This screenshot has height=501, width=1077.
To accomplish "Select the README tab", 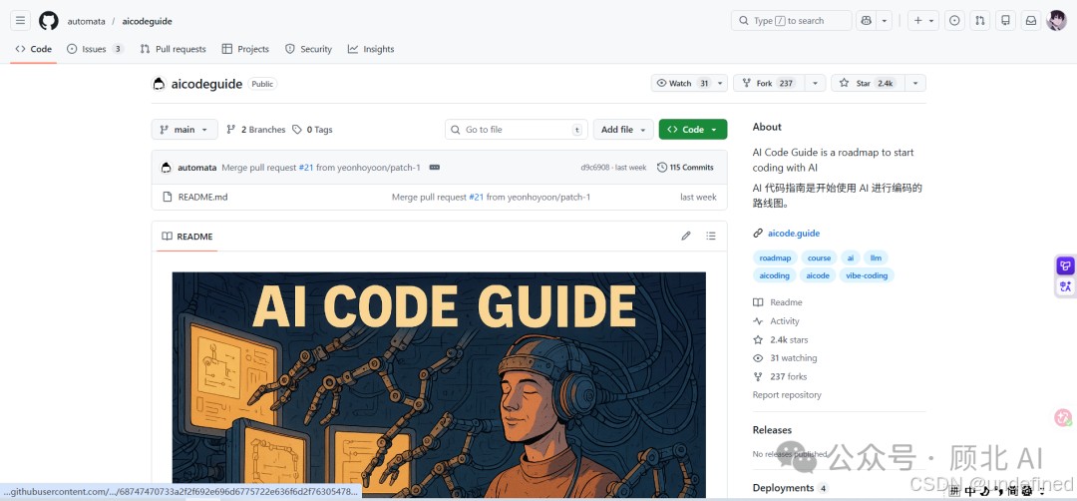I will [x=186, y=237].
